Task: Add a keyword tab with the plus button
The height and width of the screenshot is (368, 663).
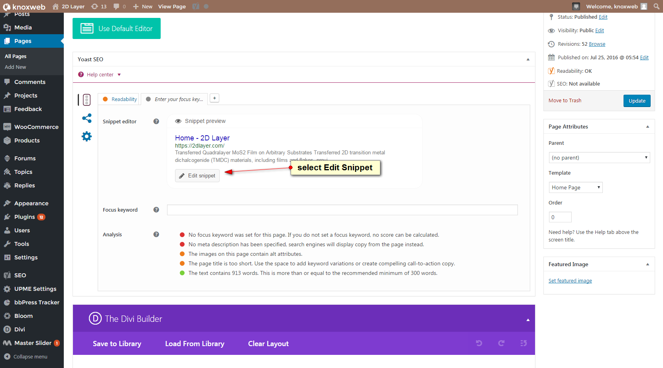Action: pos(214,98)
